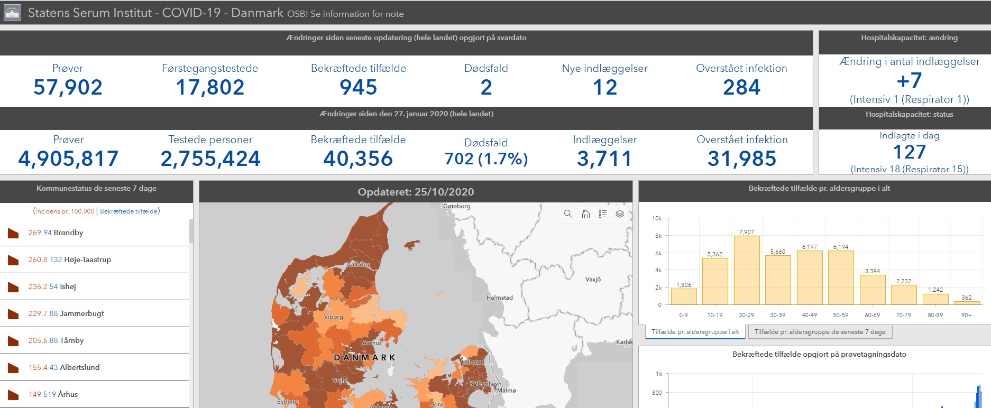Viewport: 991px width, 408px height.
Task: Open the map layers list
Action: (620, 214)
